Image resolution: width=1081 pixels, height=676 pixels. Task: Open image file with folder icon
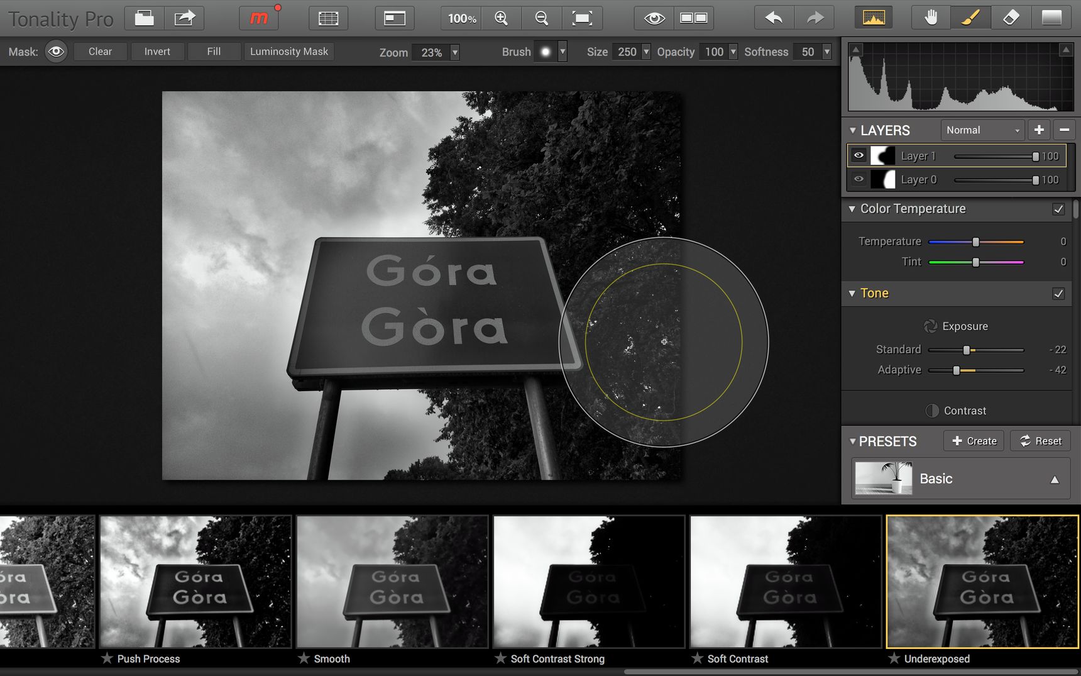click(x=145, y=18)
